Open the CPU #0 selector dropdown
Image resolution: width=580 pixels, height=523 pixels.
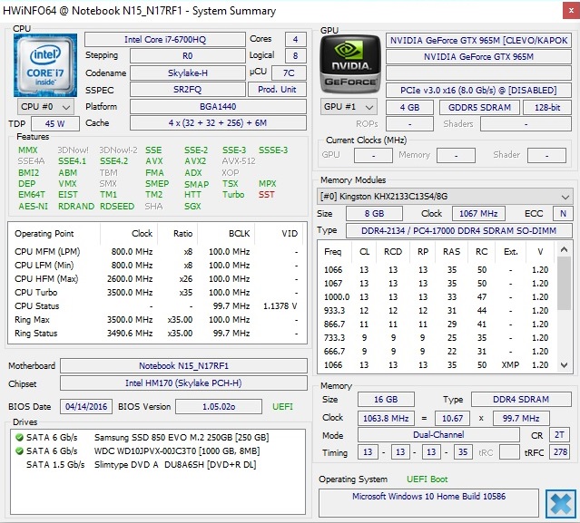[x=45, y=107]
